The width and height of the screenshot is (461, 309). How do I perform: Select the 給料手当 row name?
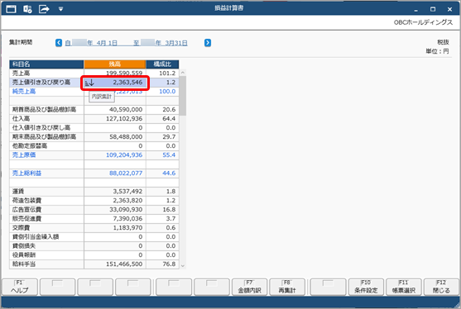pos(24,264)
